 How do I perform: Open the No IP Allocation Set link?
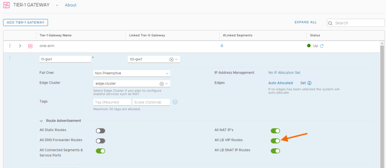(x=284, y=73)
